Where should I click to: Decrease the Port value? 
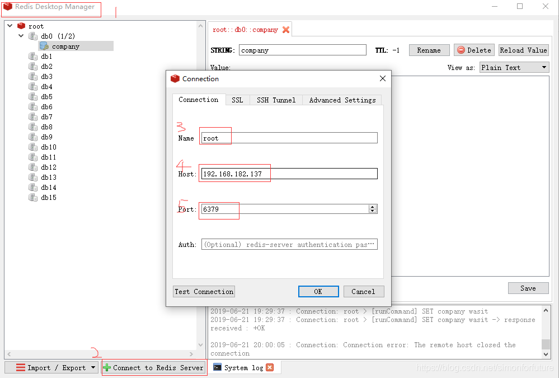[373, 211]
